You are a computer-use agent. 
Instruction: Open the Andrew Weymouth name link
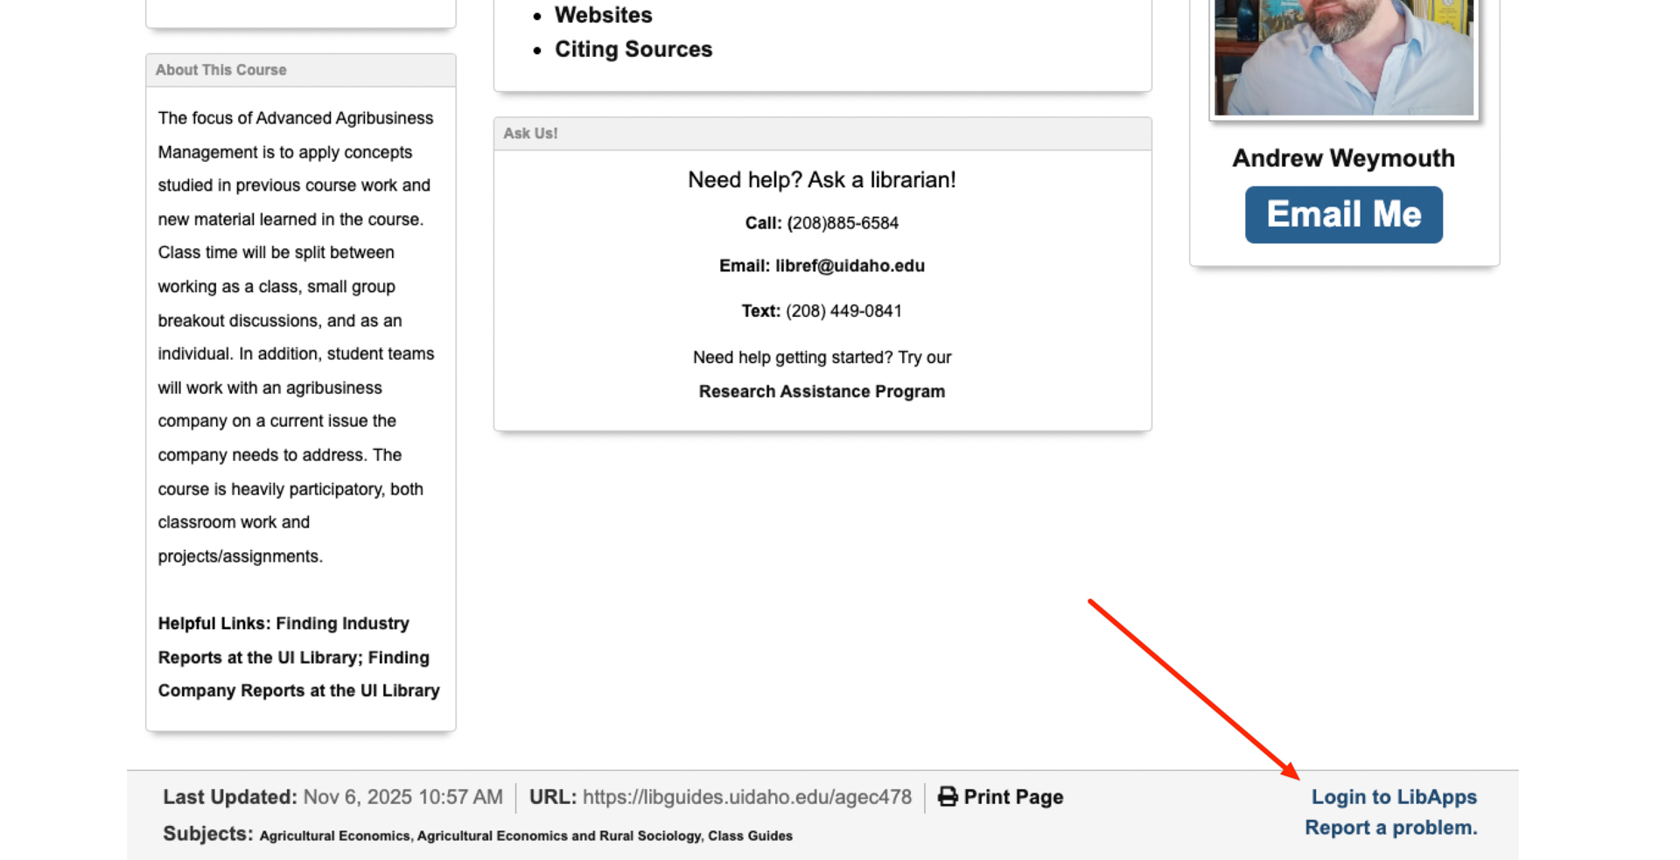[x=1343, y=158]
